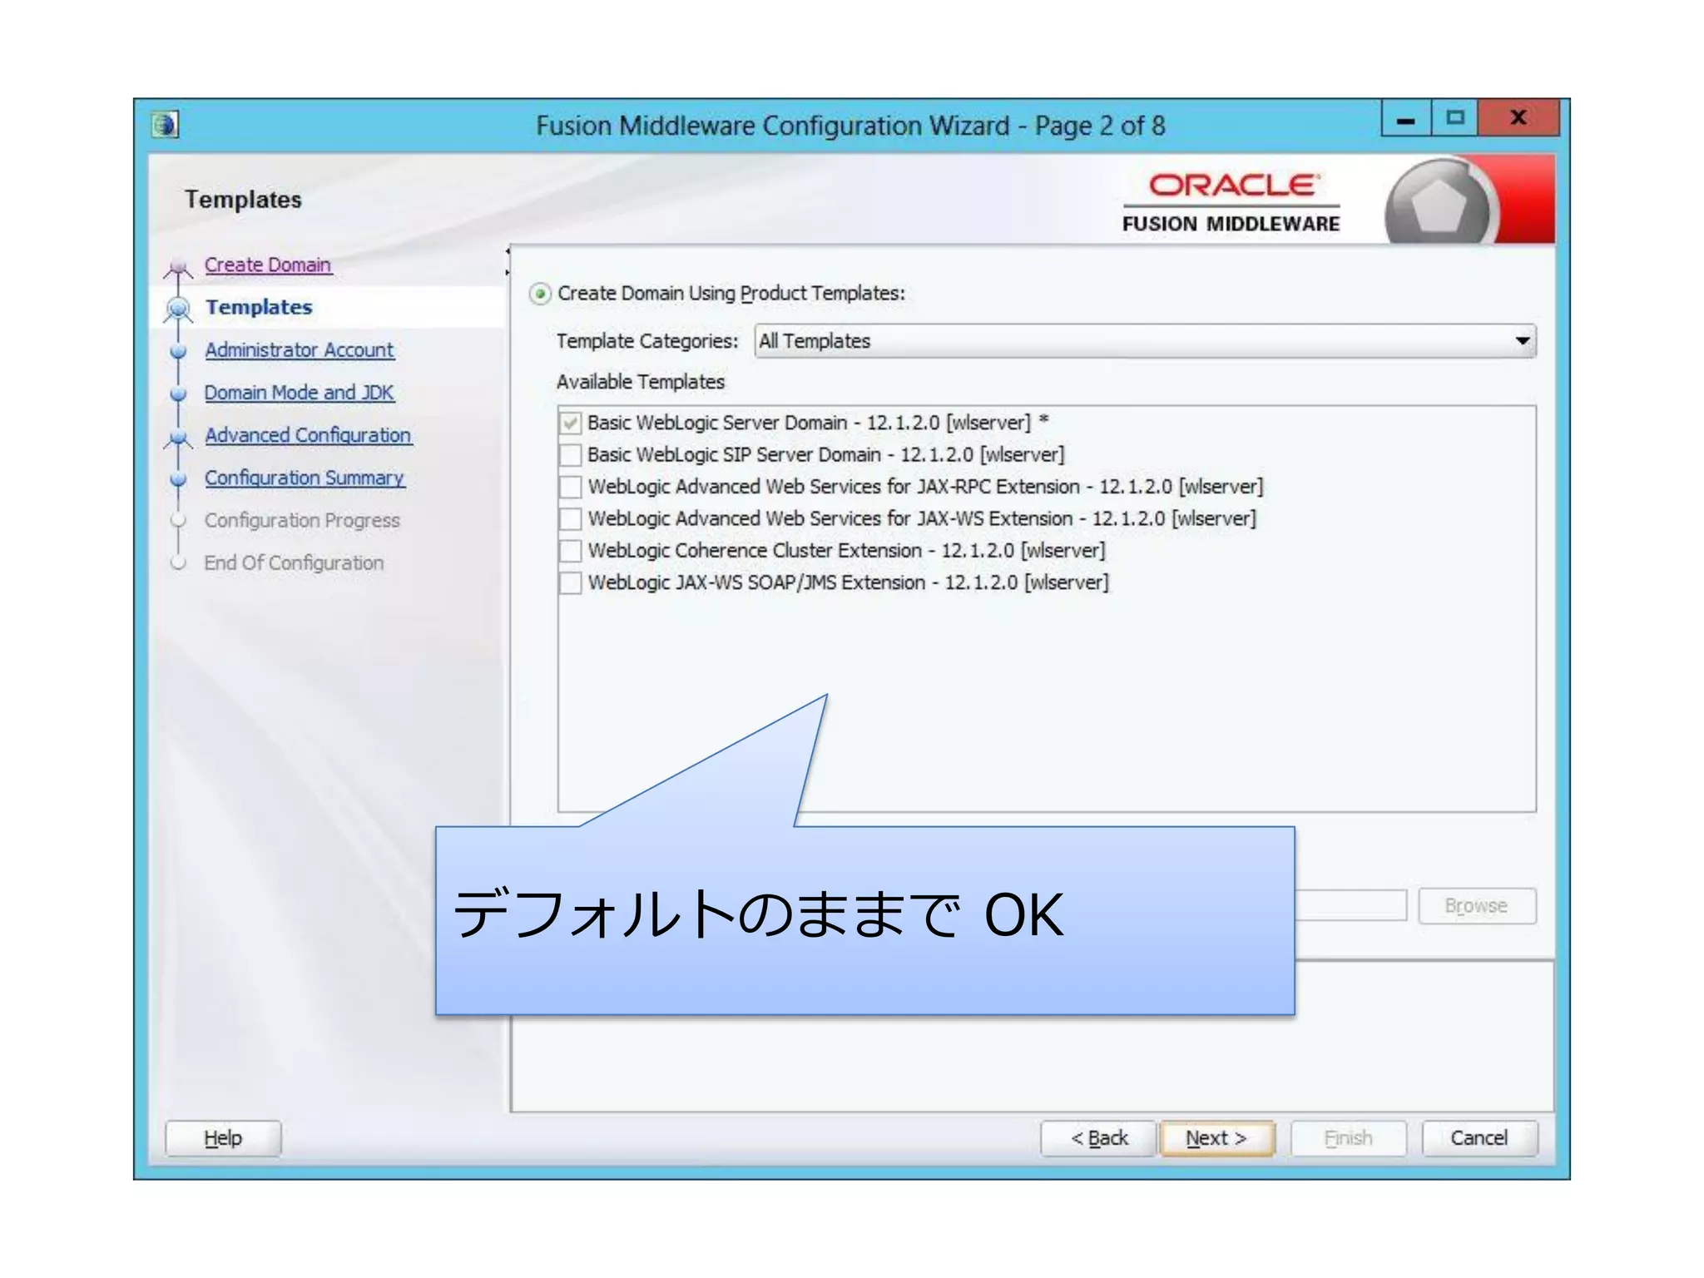The width and height of the screenshot is (1704, 1278).
Task: Click the End Of Configuration step circle
Action: [177, 563]
